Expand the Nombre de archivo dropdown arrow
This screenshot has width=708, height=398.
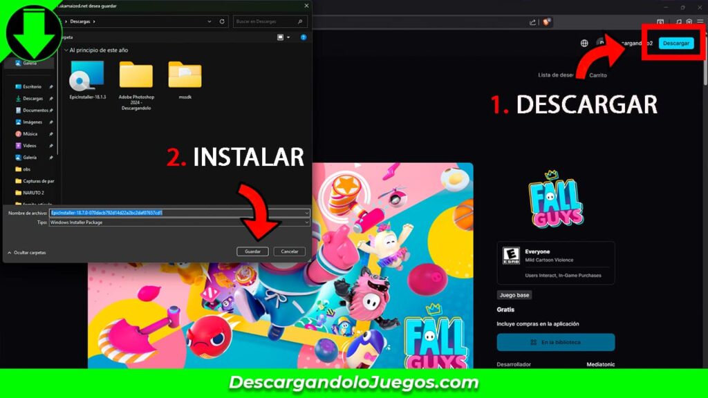pyautogui.click(x=306, y=213)
